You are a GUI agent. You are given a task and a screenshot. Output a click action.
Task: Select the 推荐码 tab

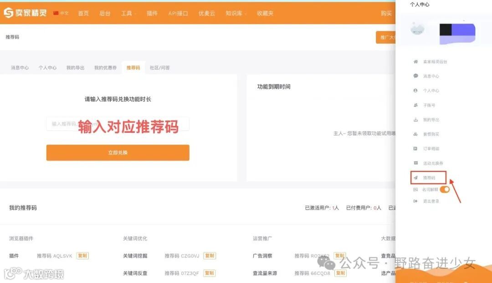(x=133, y=68)
